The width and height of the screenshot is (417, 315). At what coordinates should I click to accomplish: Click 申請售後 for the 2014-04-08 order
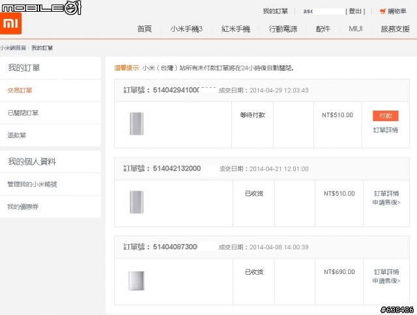point(386,281)
